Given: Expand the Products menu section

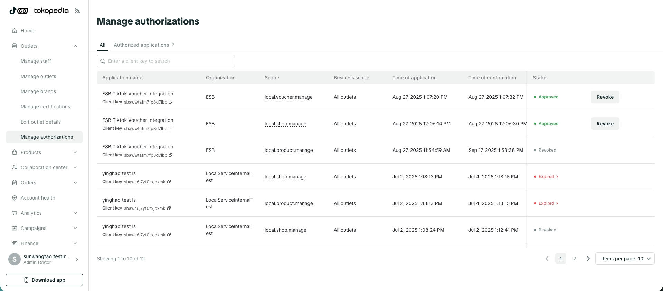Looking at the screenshot, I should (75, 152).
